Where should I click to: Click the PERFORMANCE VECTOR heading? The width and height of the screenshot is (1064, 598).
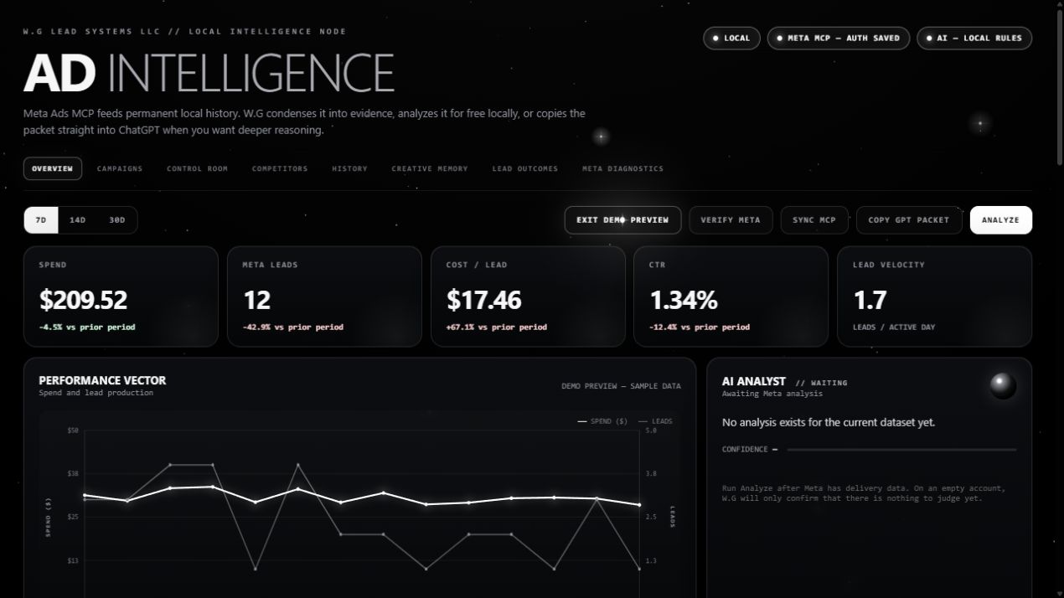point(102,380)
